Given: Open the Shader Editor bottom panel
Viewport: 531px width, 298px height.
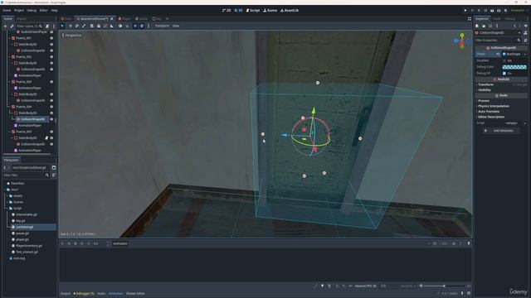Looking at the screenshot, I should click(x=135, y=294).
